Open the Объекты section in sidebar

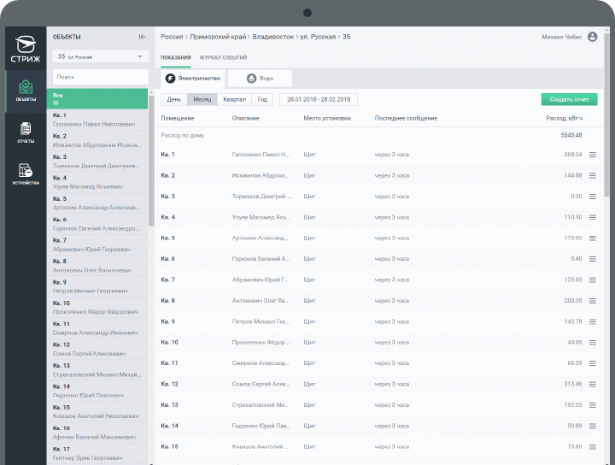[26, 91]
